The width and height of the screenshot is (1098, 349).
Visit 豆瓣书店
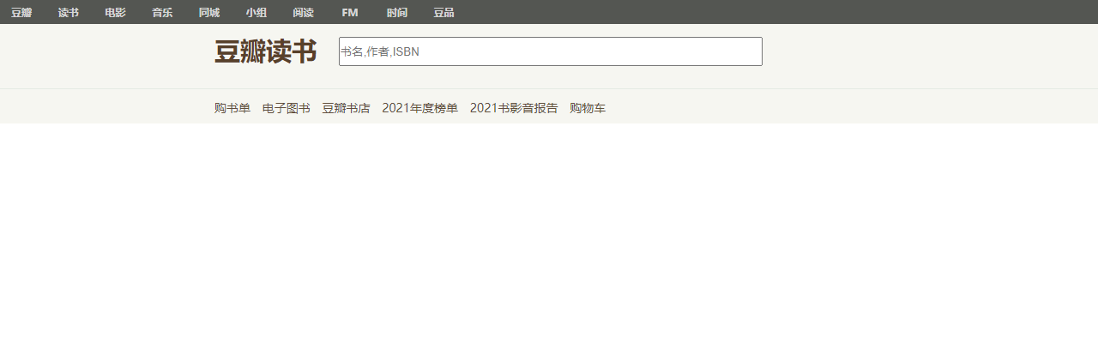pos(347,108)
